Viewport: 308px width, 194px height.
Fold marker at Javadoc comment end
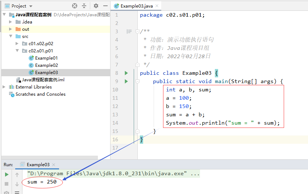[x=137, y=65]
